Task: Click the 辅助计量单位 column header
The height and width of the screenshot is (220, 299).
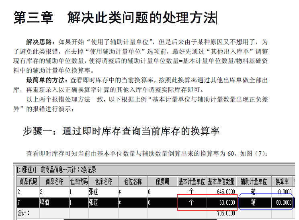Action: click(x=254, y=181)
